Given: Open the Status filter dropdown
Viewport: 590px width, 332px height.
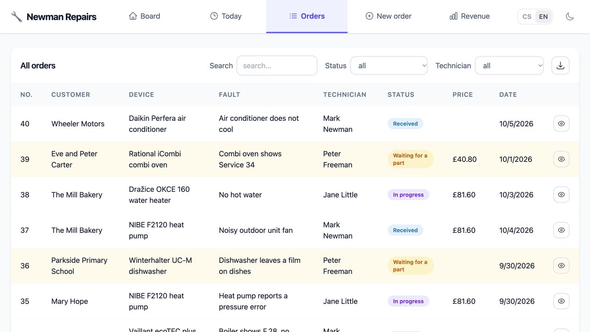Looking at the screenshot, I should tap(389, 65).
